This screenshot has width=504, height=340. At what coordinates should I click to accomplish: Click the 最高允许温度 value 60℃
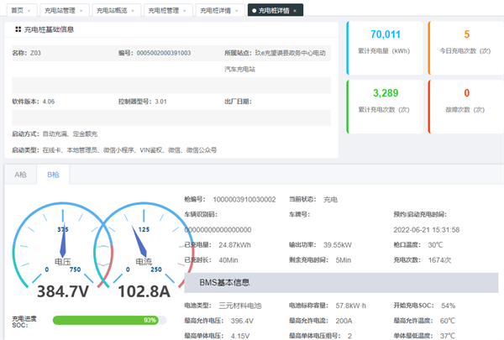[448, 321]
